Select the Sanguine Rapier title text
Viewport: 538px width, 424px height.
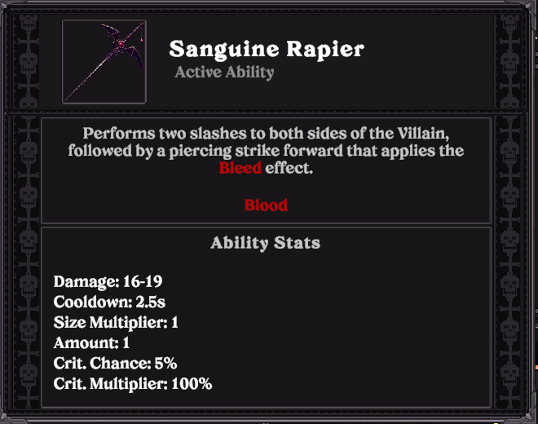pos(267,49)
